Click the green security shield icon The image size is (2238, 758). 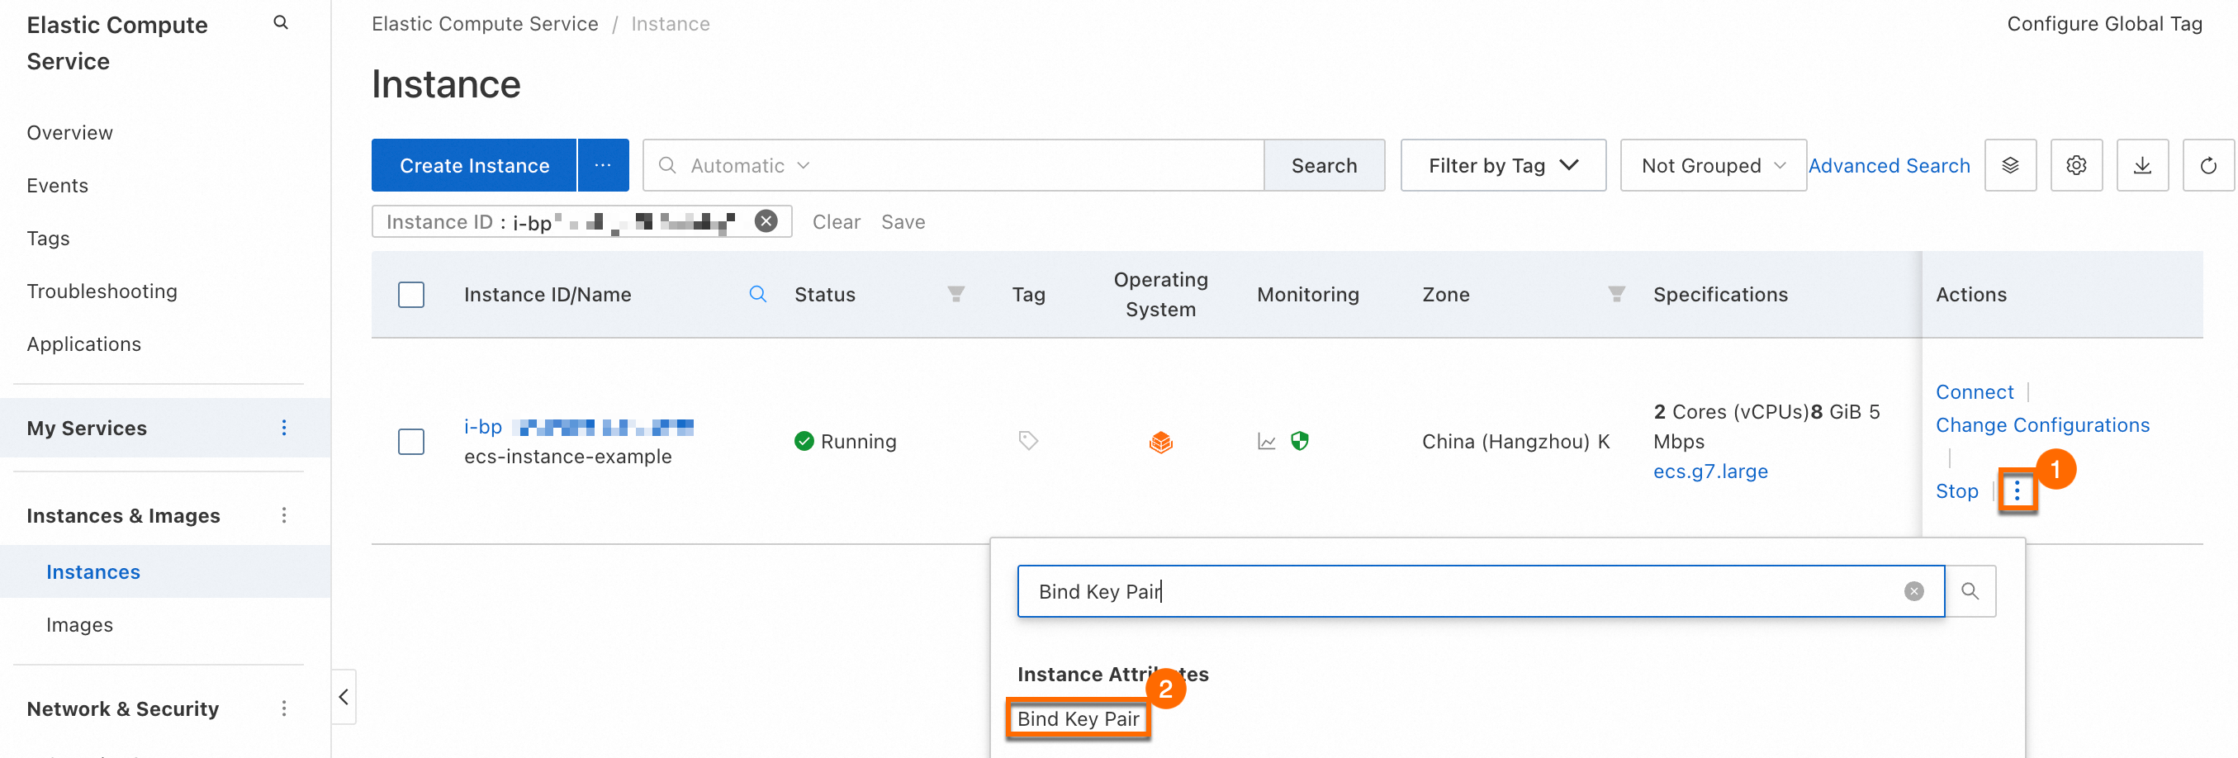pyautogui.click(x=1300, y=441)
